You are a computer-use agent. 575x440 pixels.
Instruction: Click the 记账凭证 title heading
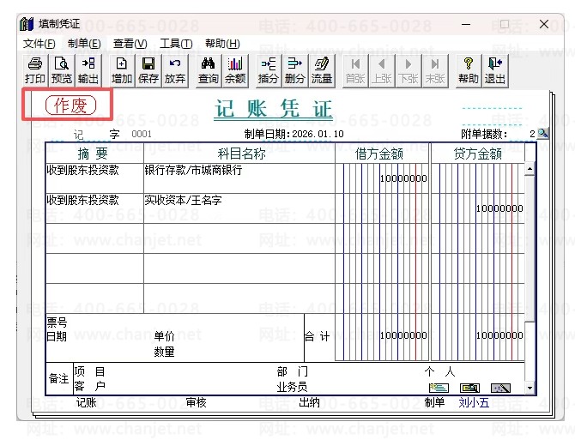click(274, 108)
